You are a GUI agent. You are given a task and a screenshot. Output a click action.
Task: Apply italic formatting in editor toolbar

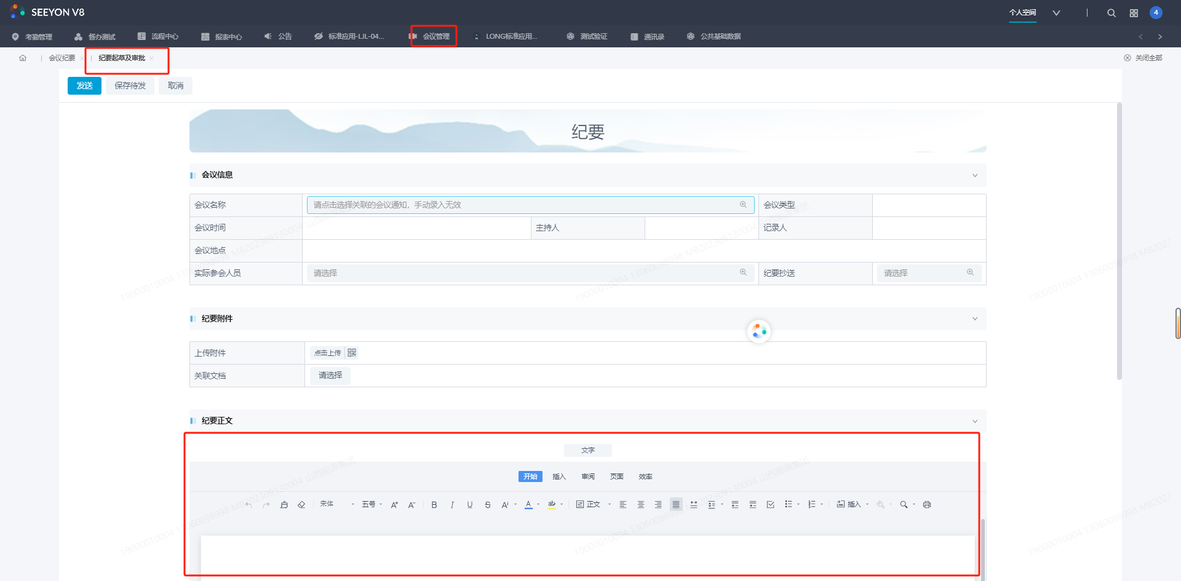pyautogui.click(x=452, y=505)
